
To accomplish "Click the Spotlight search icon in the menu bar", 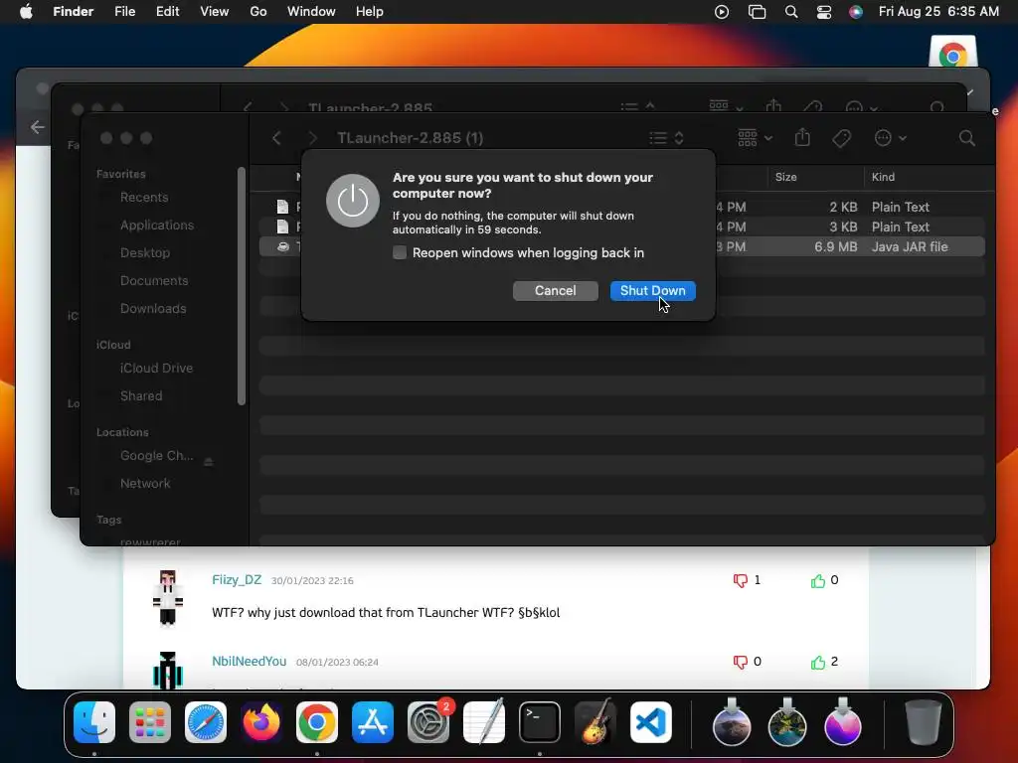I will (x=790, y=12).
